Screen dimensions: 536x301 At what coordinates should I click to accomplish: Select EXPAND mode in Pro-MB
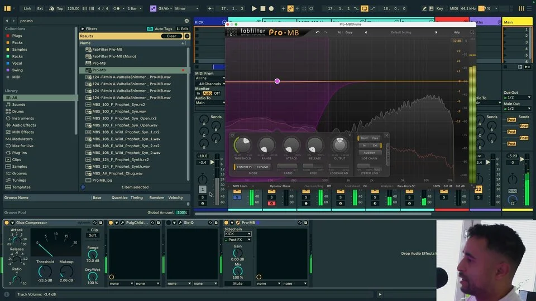coord(262,167)
